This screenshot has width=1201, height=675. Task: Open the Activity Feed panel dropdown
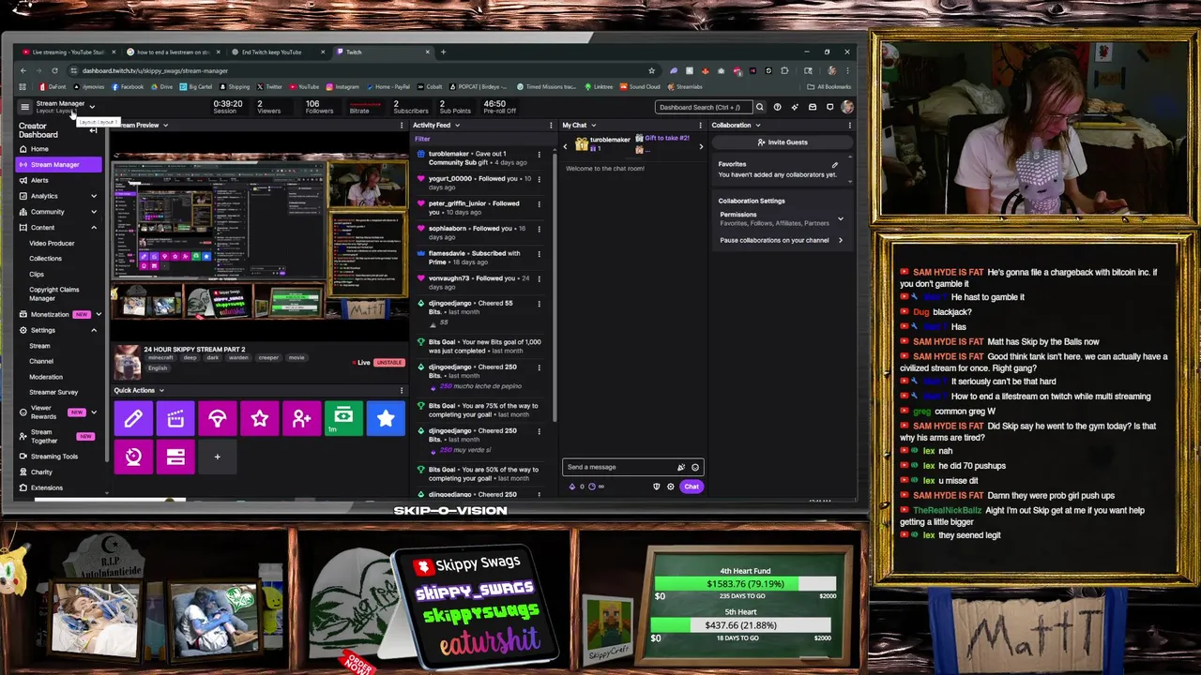click(x=457, y=125)
